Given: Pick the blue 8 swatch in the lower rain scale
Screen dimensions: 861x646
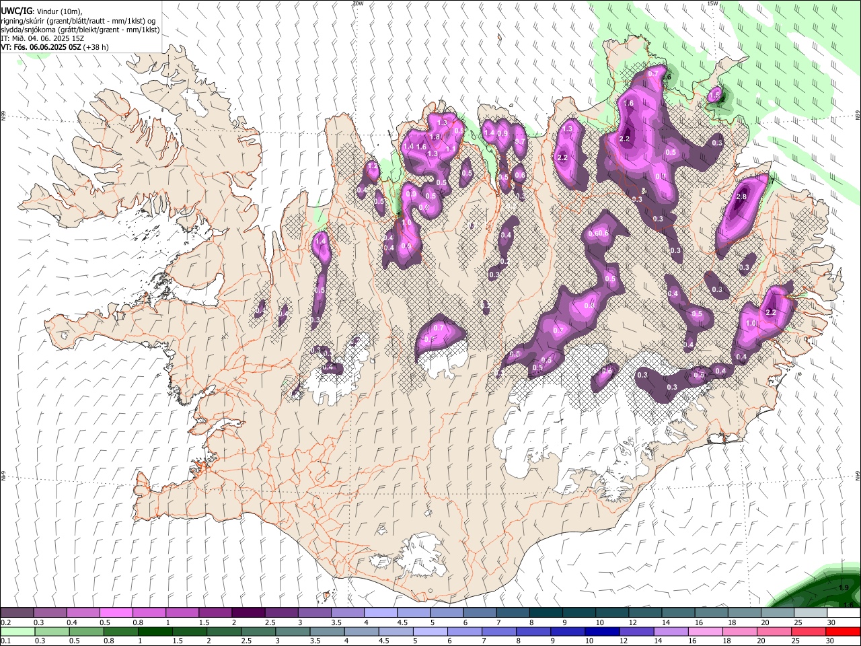Looking at the screenshot, I should click(533, 632).
